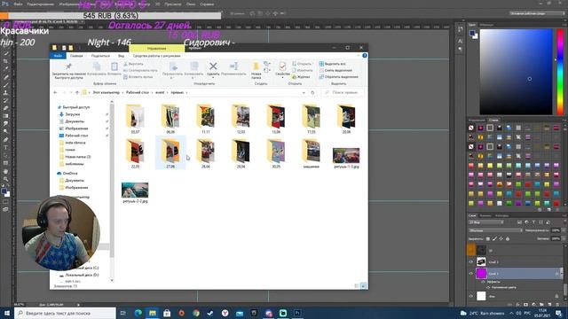Select the Type (T) tool
The width and height of the screenshot is (568, 319).
6,147
